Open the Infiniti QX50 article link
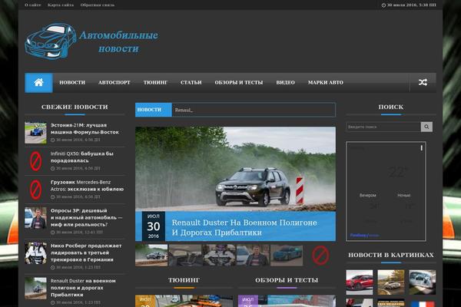The height and width of the screenshot is (307, 461). click(x=81, y=157)
